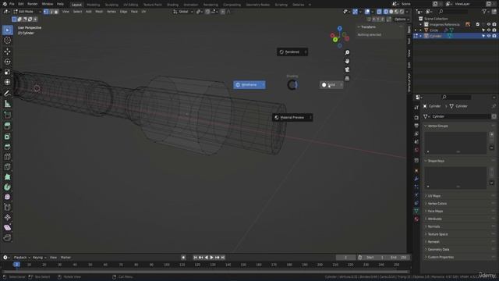Collapse the Shape Keys panel

(x=436, y=161)
